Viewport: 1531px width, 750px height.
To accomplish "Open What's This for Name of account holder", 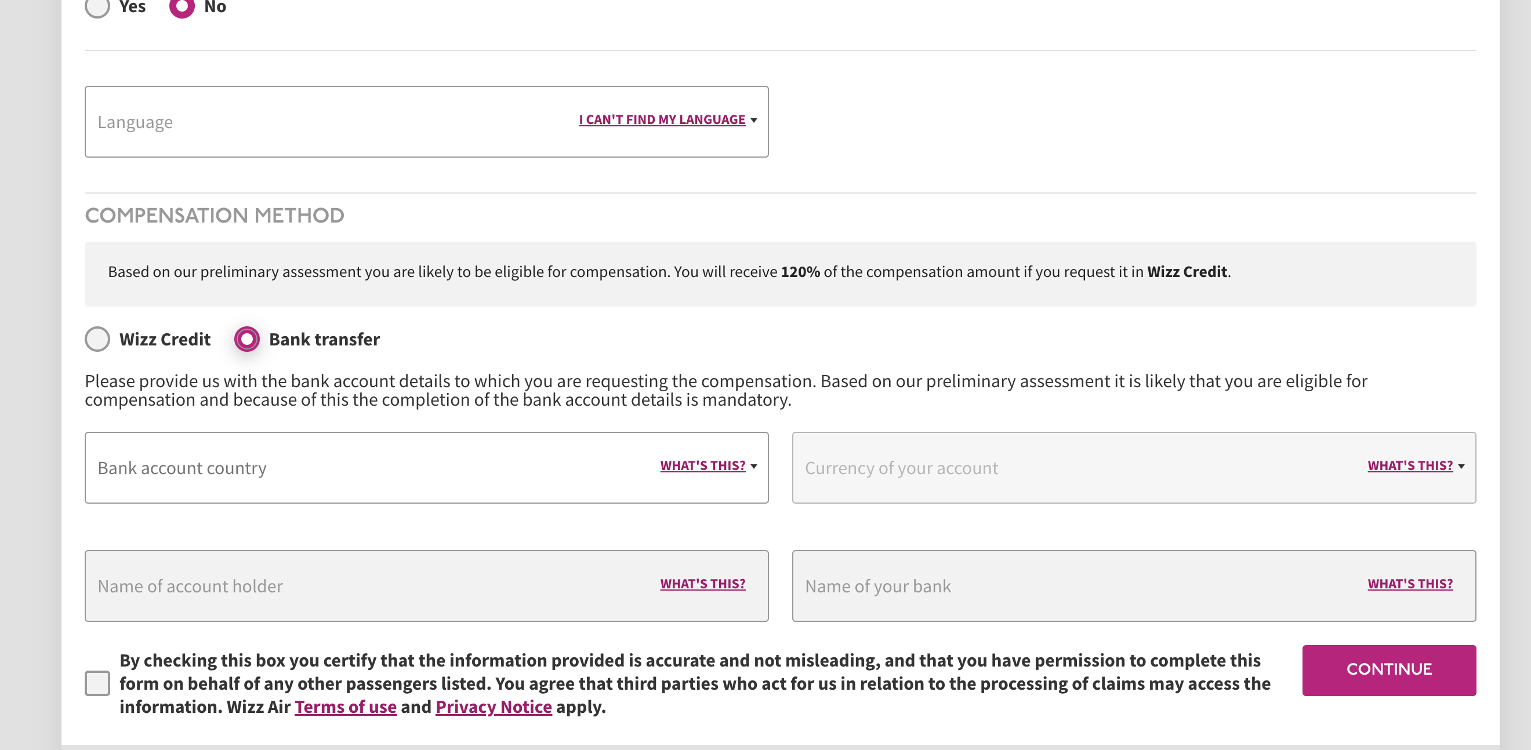I will click(702, 584).
